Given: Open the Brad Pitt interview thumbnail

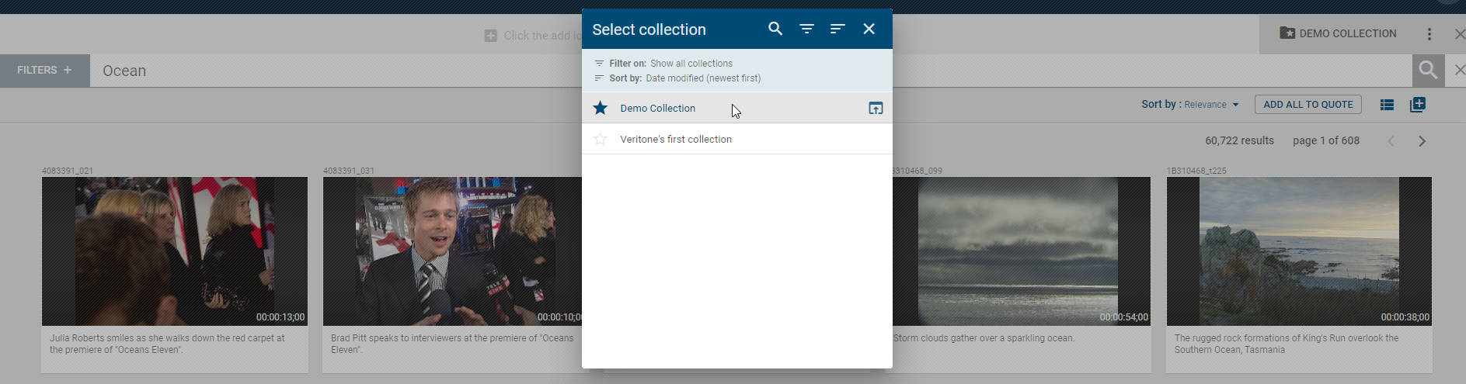Looking at the screenshot, I should pos(452,251).
